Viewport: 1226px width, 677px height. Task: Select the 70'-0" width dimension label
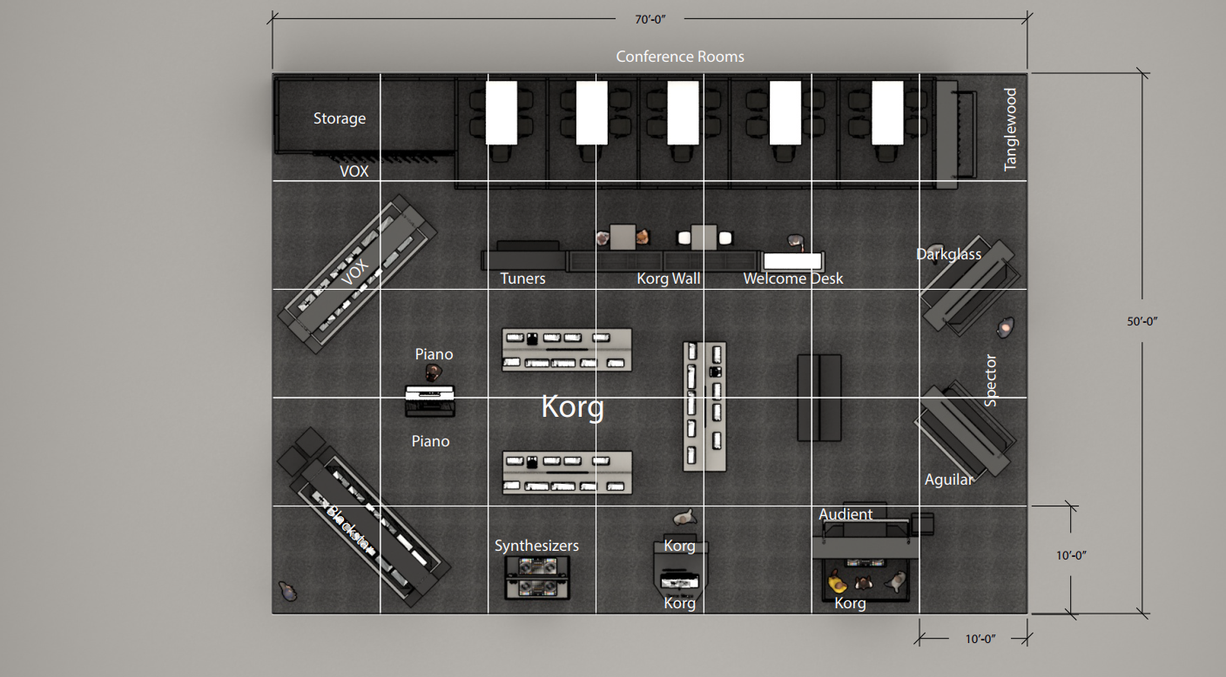pyautogui.click(x=651, y=17)
